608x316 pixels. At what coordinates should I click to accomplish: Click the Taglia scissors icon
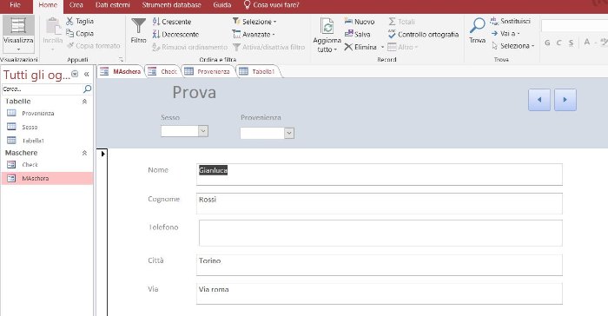point(69,21)
